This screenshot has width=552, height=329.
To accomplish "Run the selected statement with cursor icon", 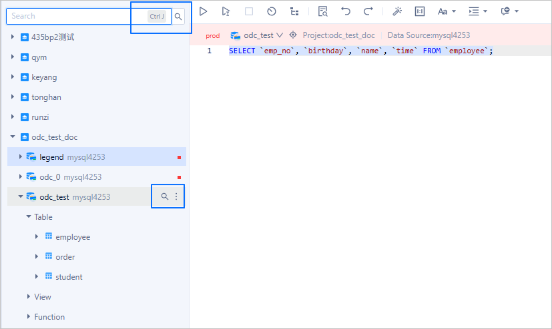I will (226, 11).
